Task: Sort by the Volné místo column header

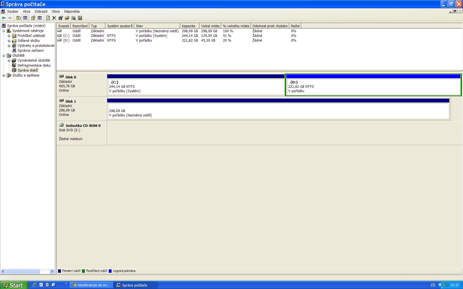Action: click(x=210, y=26)
